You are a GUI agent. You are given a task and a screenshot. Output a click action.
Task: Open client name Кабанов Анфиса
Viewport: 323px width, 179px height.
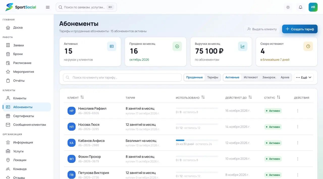point(91,141)
